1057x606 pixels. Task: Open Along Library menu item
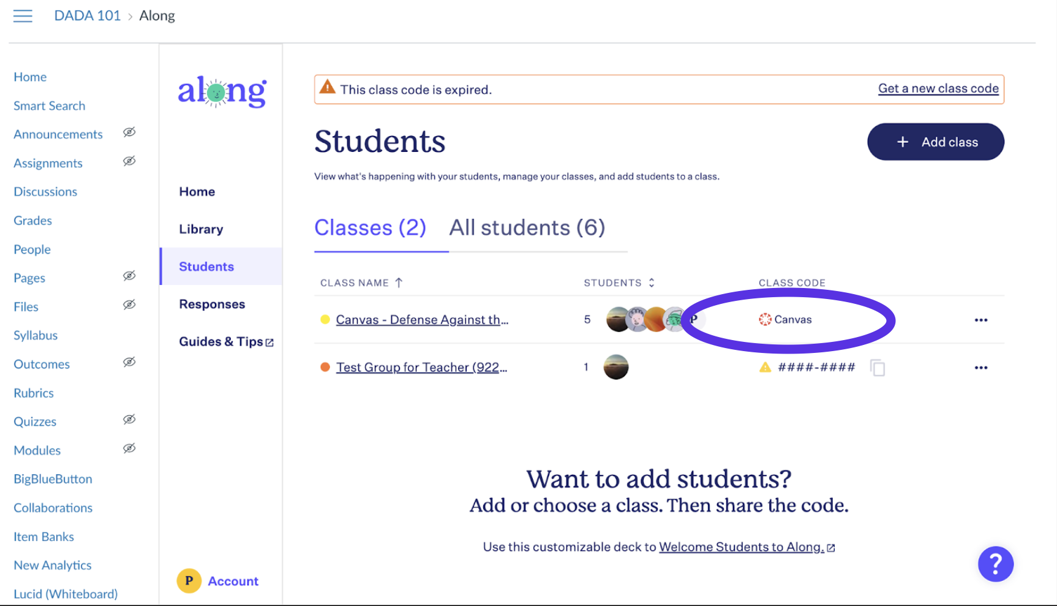201,229
